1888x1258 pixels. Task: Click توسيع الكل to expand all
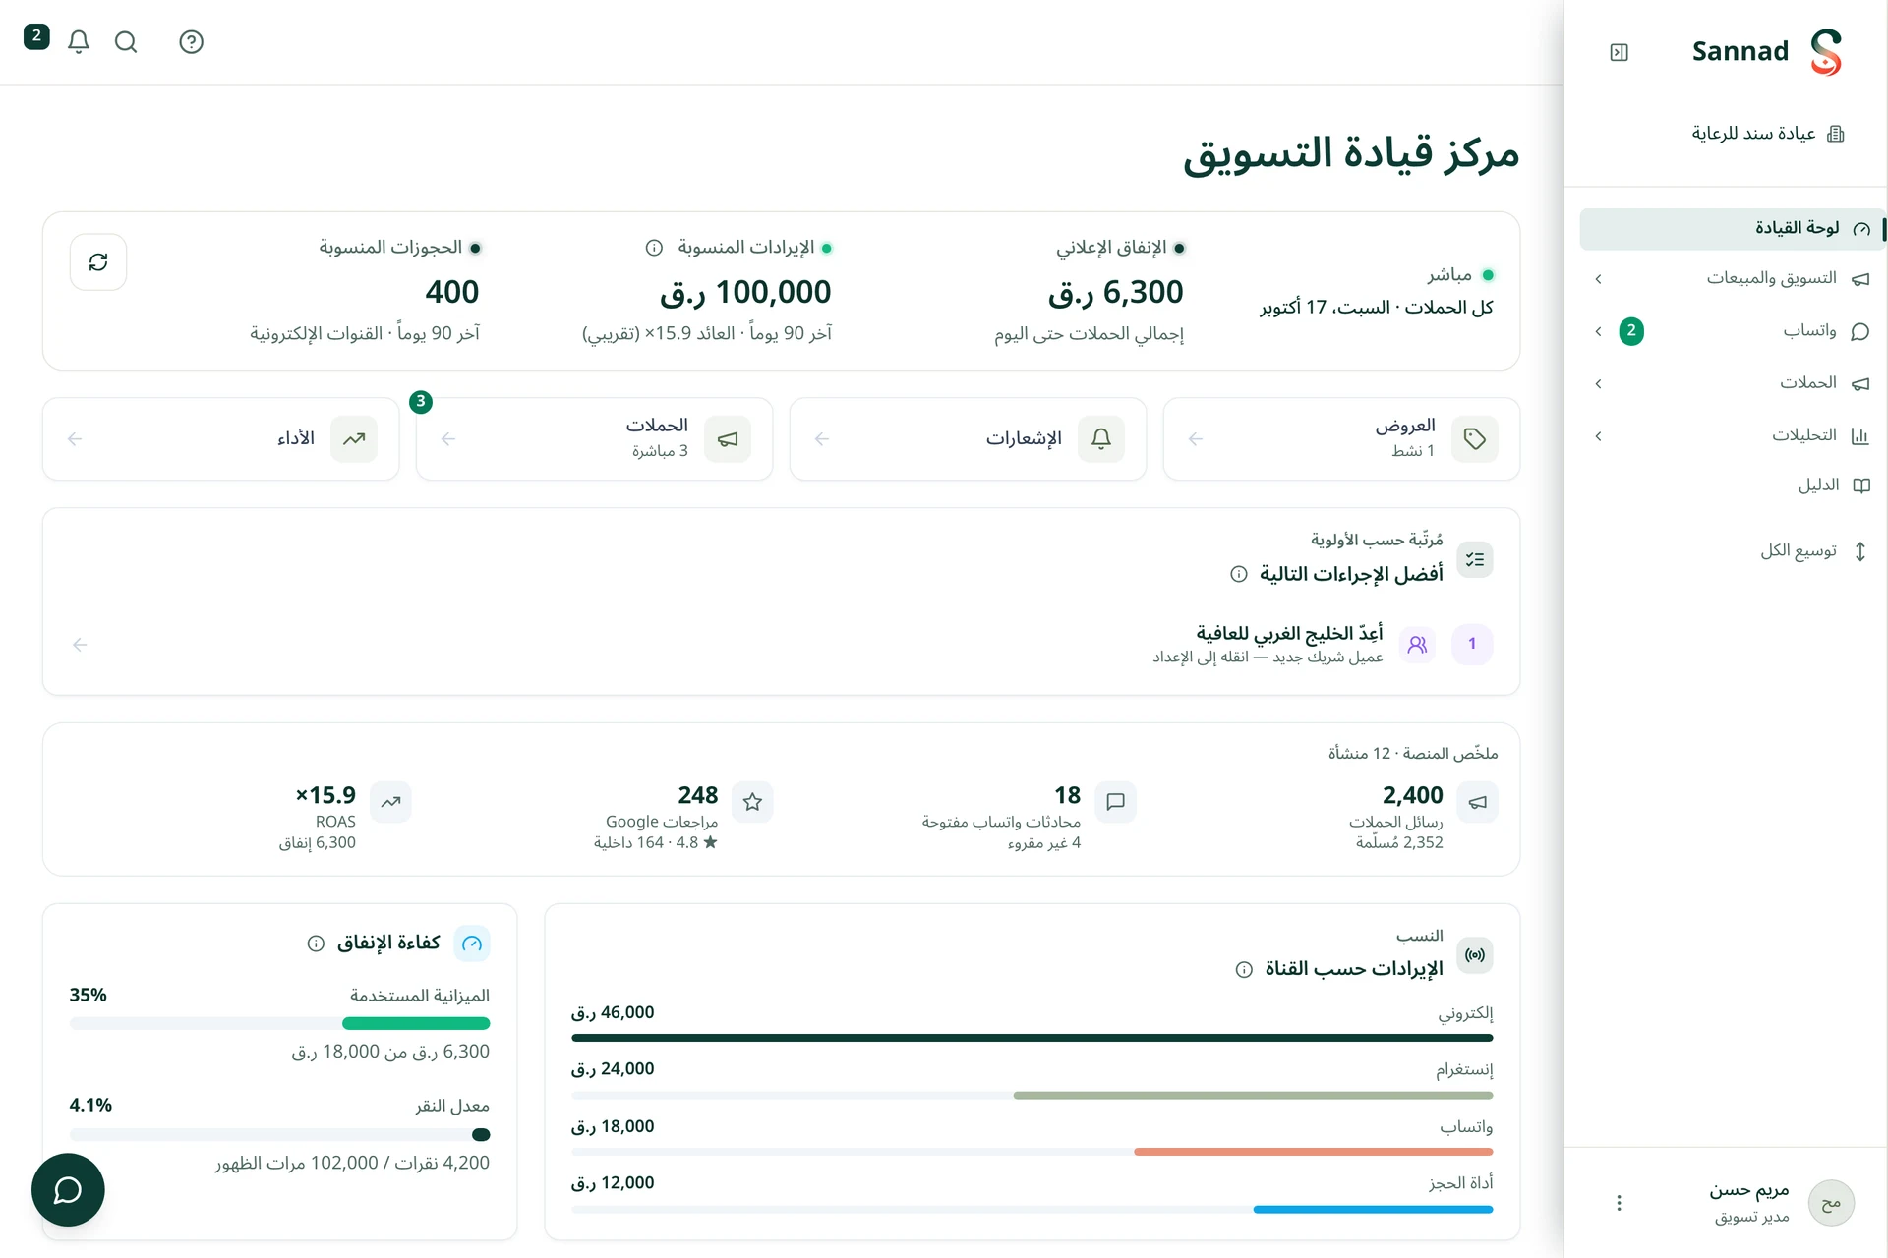click(x=1812, y=550)
